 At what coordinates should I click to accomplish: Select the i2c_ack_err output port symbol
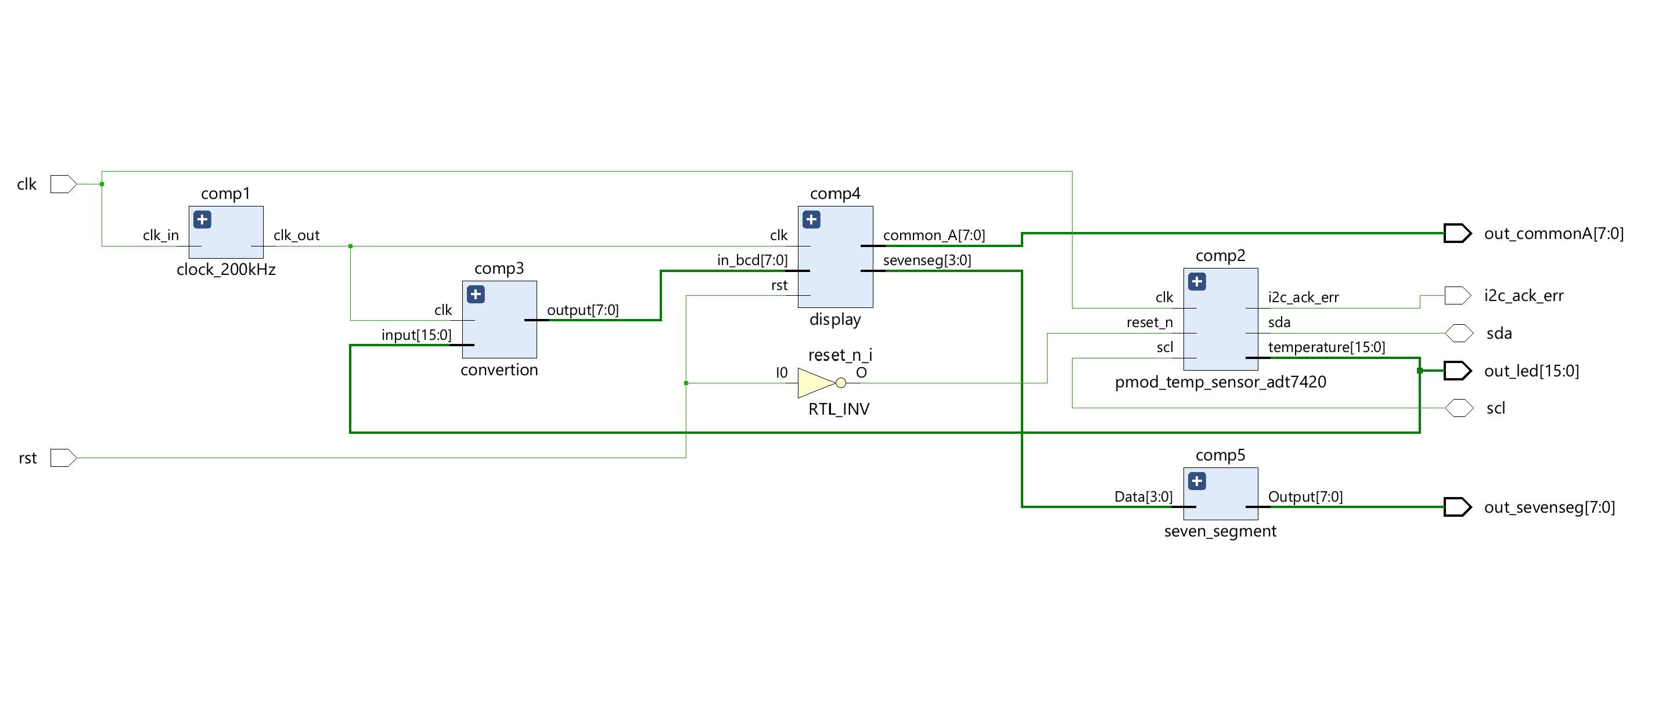tap(1457, 296)
